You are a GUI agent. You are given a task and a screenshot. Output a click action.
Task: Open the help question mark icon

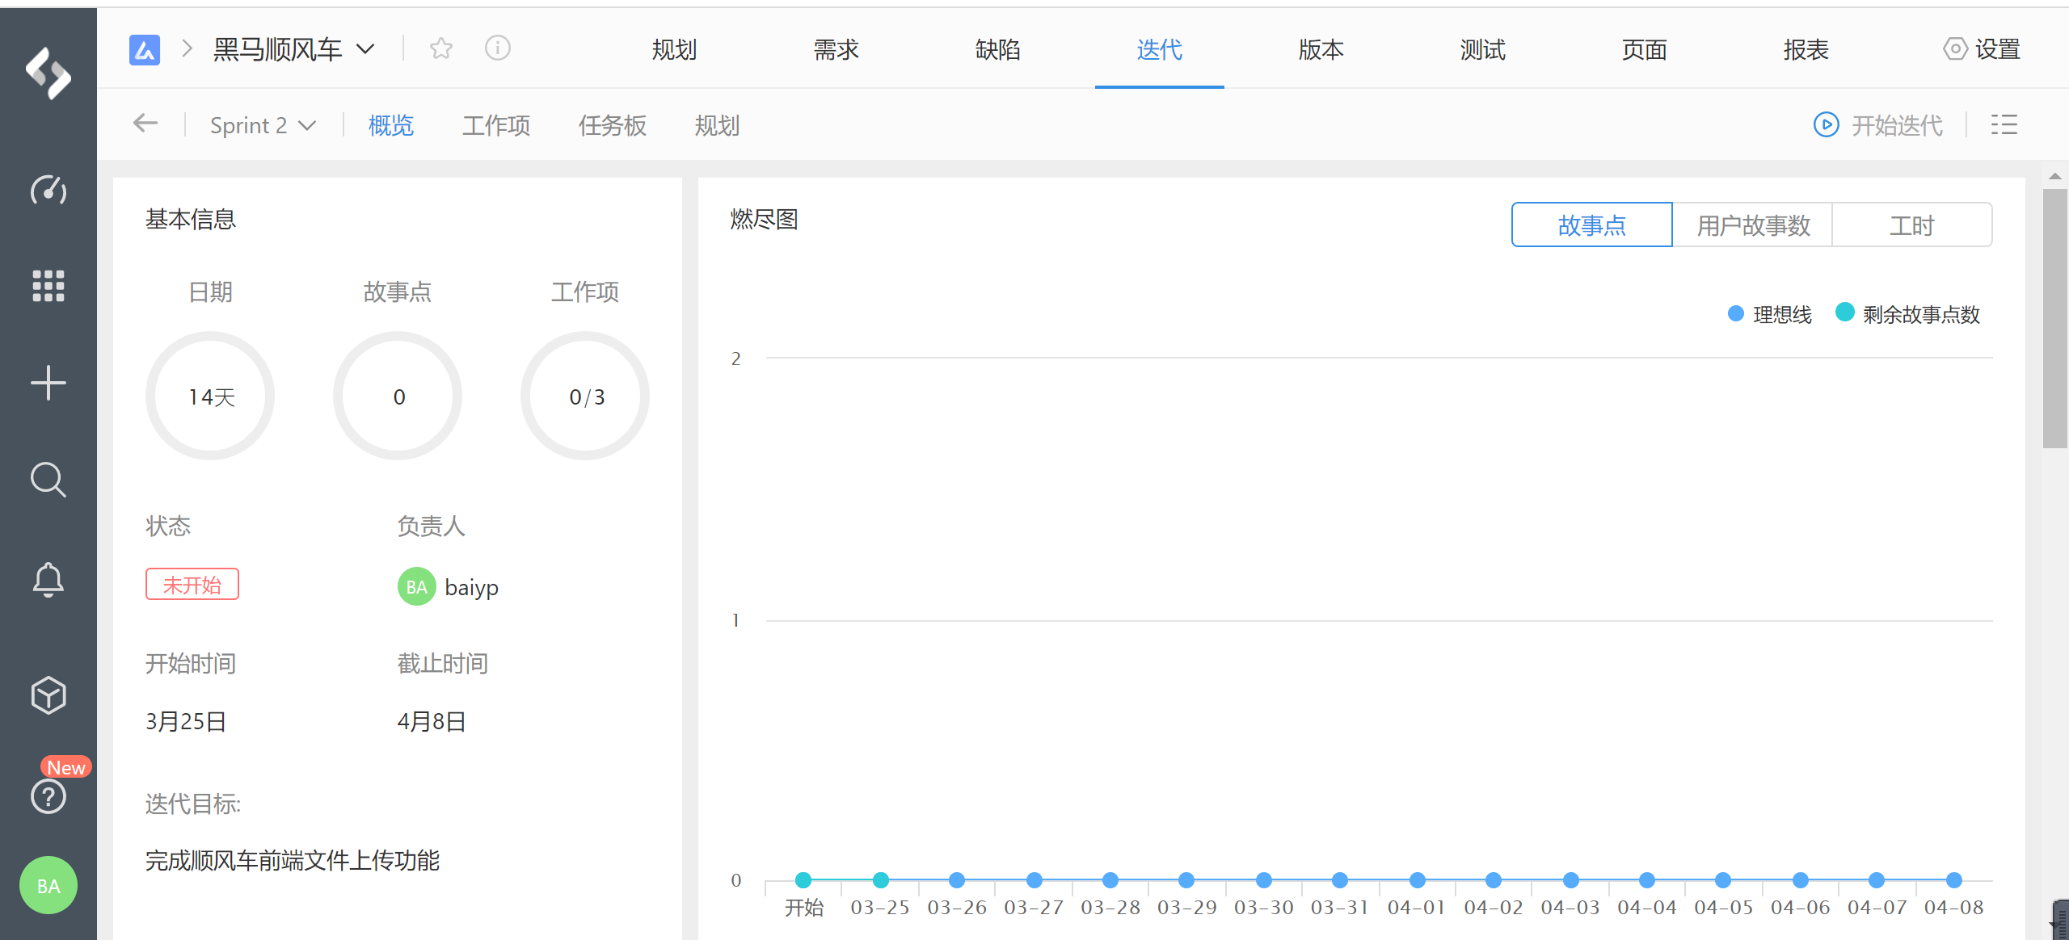pyautogui.click(x=48, y=796)
